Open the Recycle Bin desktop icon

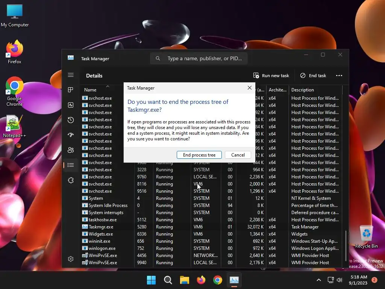coord(366,237)
